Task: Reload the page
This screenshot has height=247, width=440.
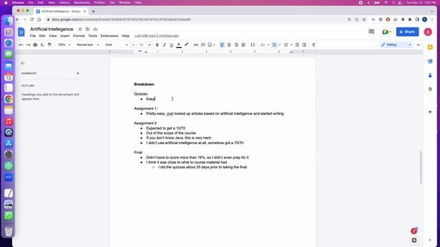Action: tap(32, 20)
